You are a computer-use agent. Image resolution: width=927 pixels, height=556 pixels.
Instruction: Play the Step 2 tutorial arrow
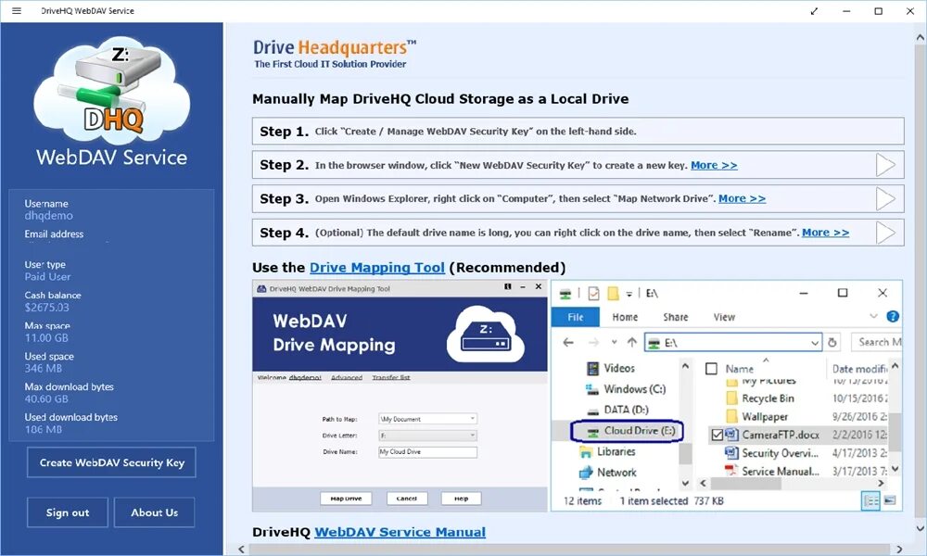(x=885, y=165)
